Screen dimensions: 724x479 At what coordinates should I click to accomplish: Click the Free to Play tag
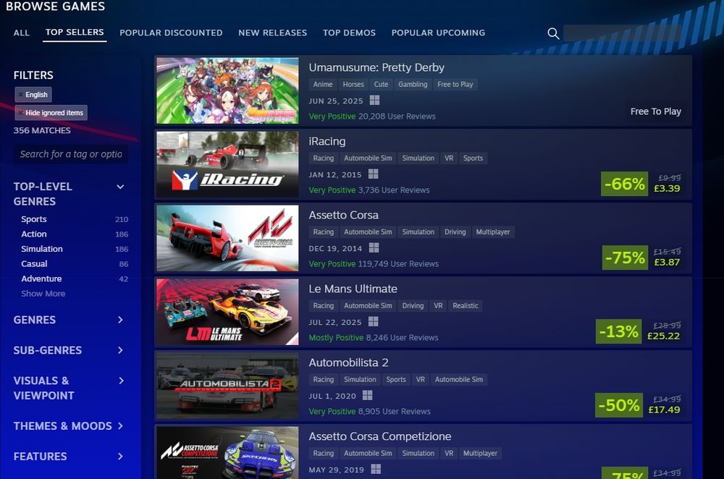(x=455, y=85)
